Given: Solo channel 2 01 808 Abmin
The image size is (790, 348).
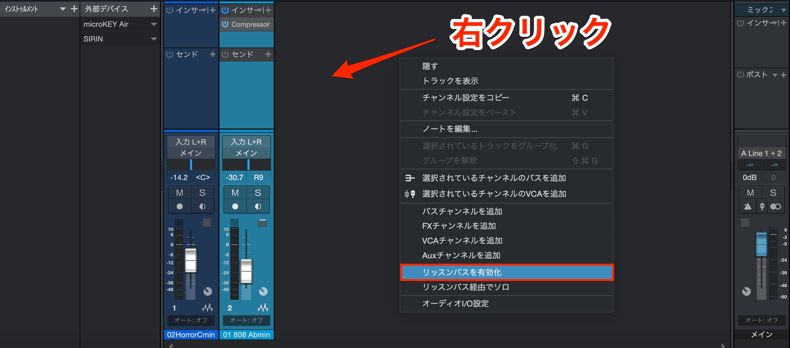Looking at the screenshot, I should pos(258,193).
